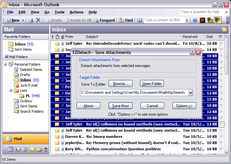Open the Help menu
The image size is (231, 164).
[x=93, y=12]
